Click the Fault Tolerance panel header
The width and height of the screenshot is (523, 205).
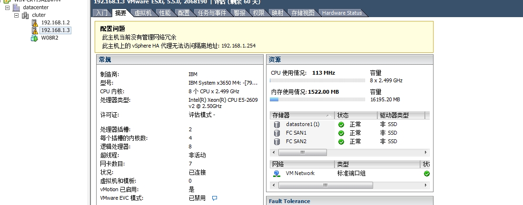click(x=289, y=201)
